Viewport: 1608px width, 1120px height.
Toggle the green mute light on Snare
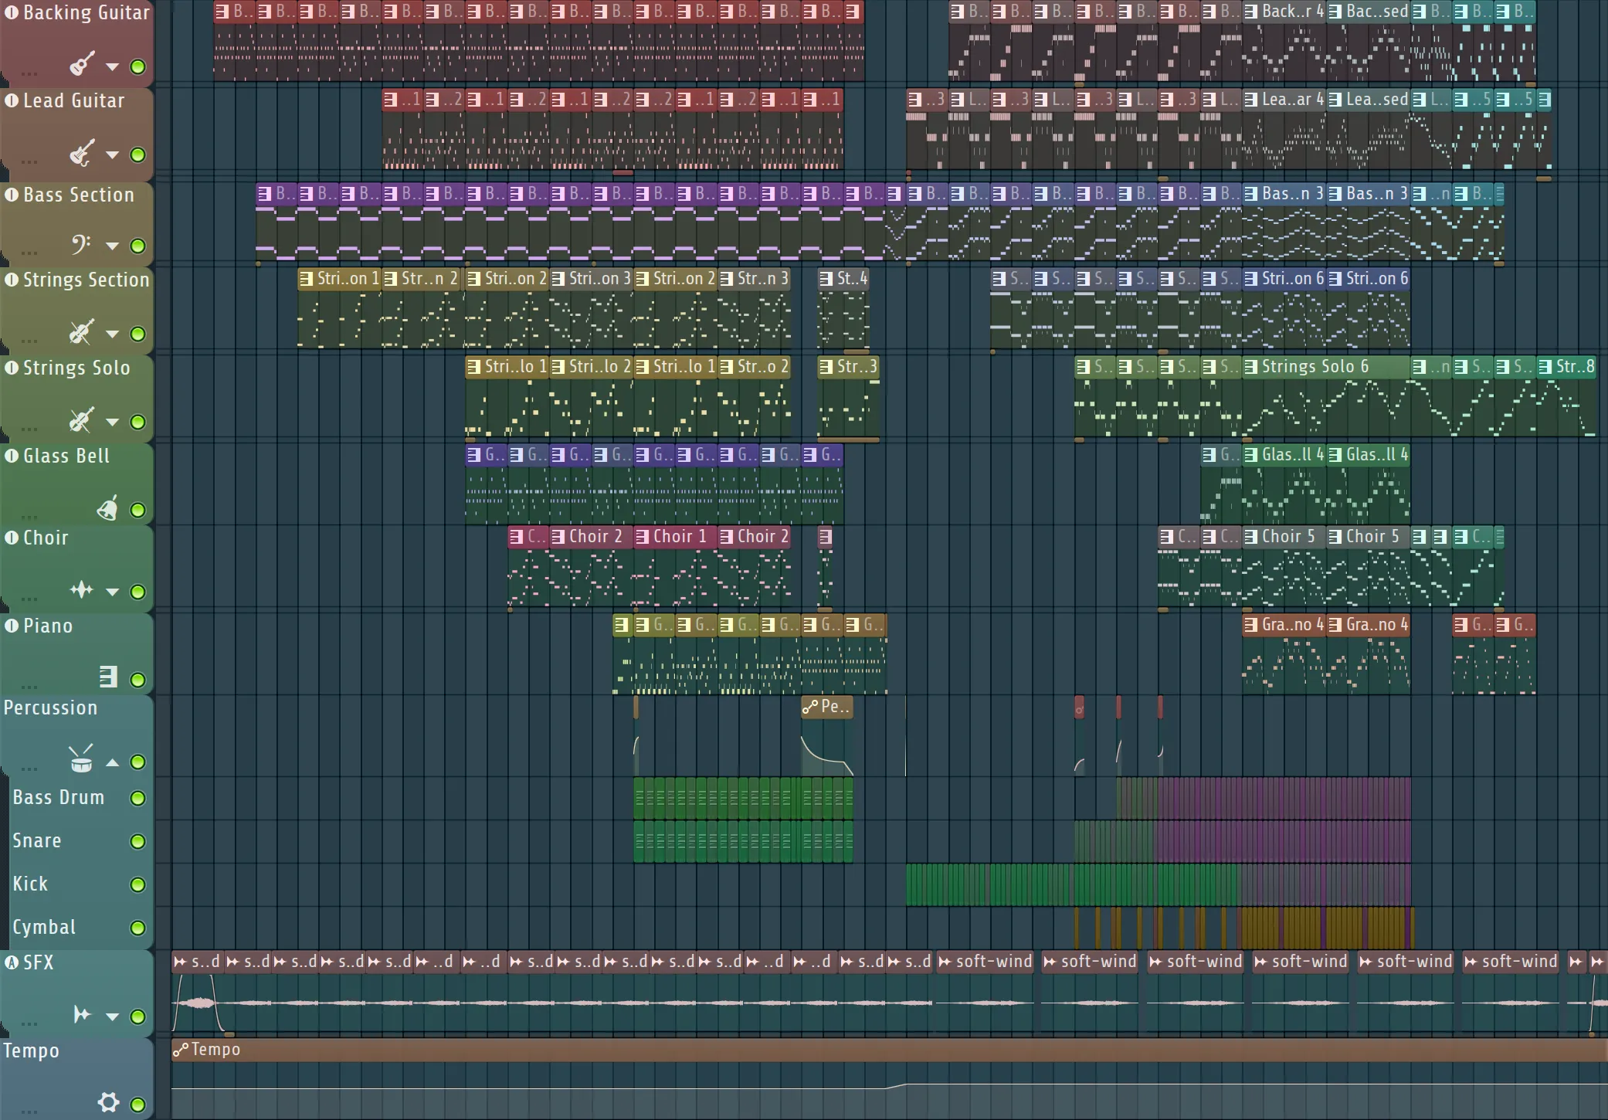click(x=138, y=841)
